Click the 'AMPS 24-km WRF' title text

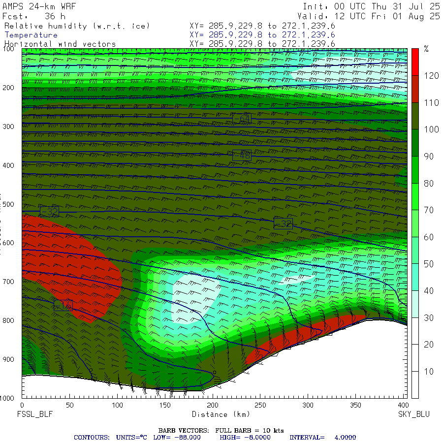point(39,6)
